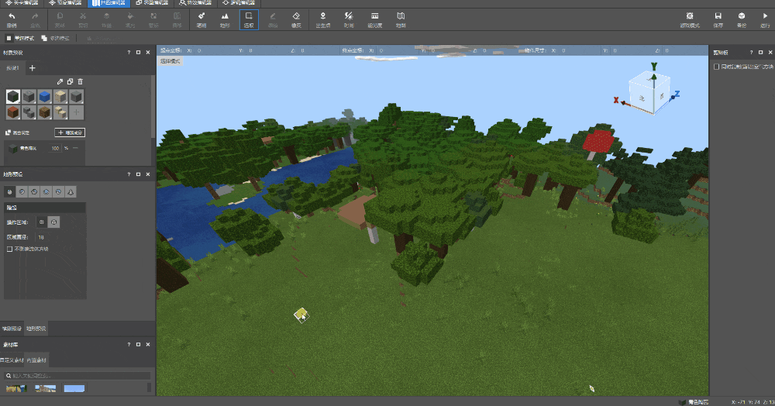Click the asset library search field

click(77, 375)
